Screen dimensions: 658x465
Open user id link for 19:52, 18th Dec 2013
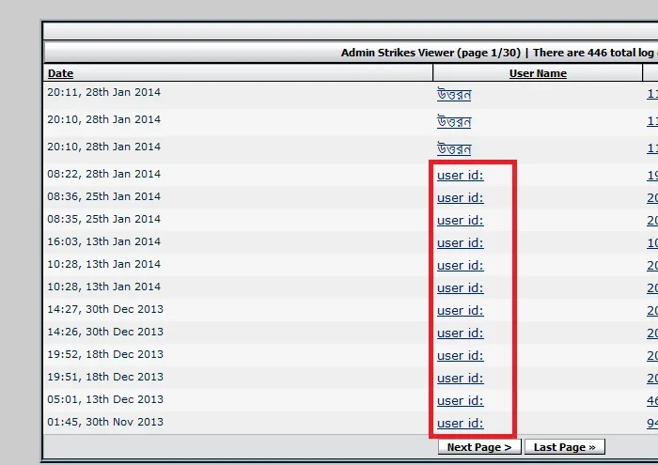coord(461,356)
